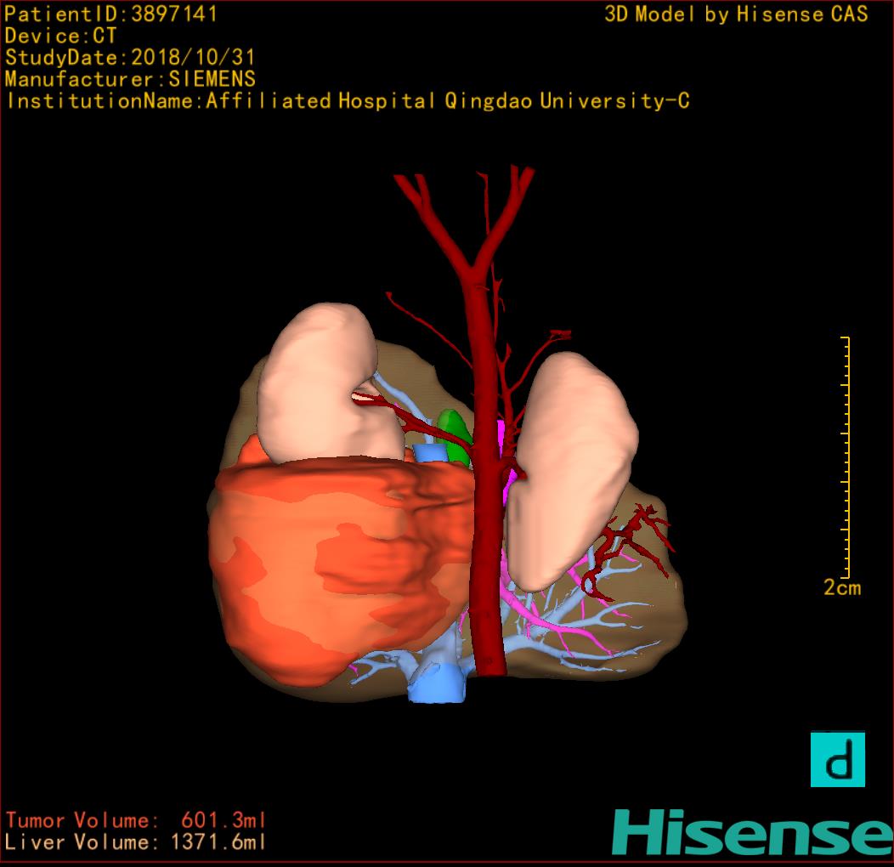
Task: Click the green structure beside the aorta
Action: click(455, 435)
